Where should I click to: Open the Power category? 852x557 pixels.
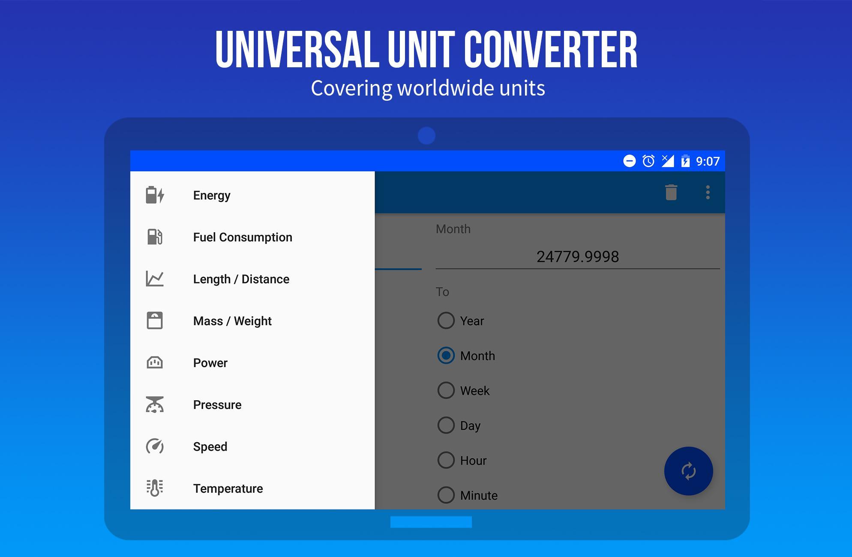pos(252,363)
